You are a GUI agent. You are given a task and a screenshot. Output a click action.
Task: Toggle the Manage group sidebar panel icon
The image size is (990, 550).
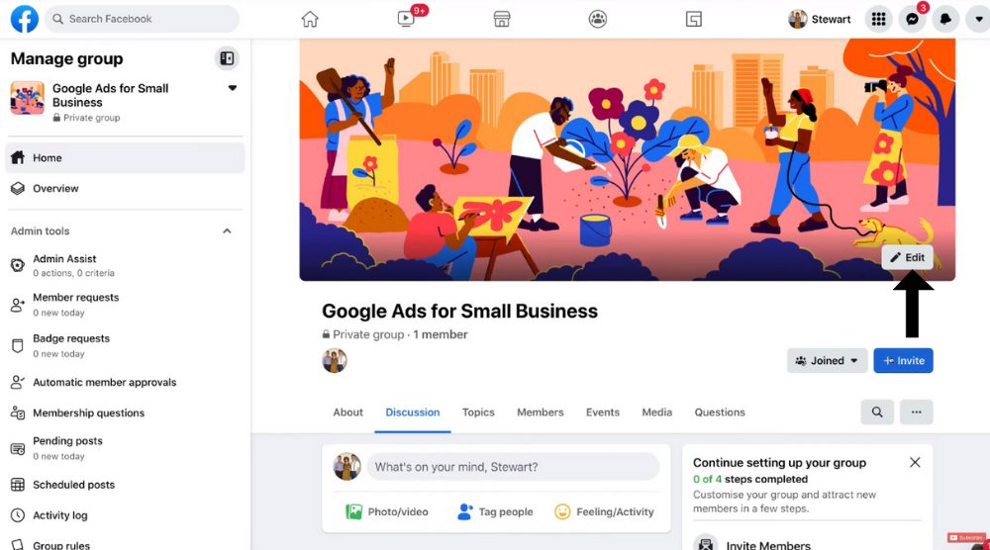coord(227,58)
